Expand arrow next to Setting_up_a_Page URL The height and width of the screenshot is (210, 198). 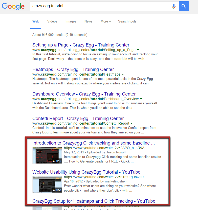[x=138, y=50]
